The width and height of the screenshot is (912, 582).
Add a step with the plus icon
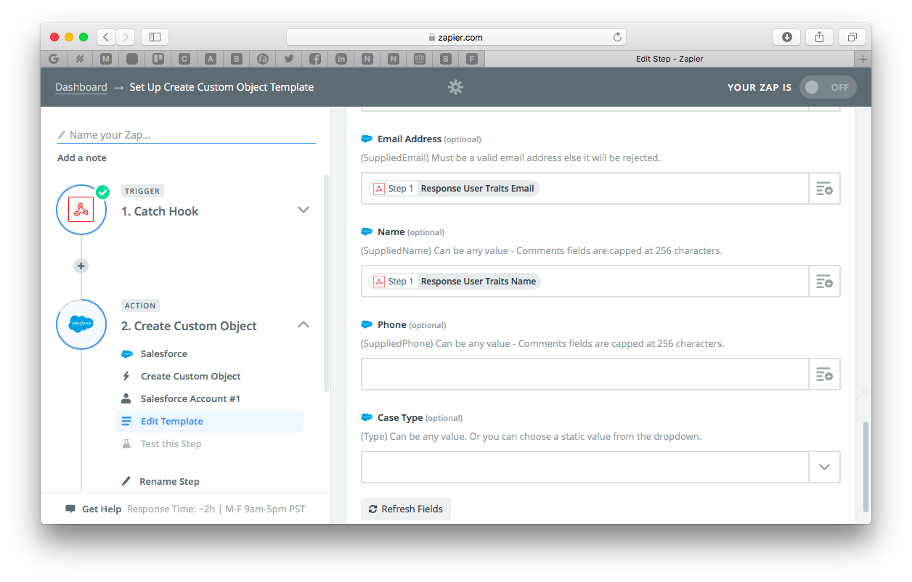click(81, 266)
